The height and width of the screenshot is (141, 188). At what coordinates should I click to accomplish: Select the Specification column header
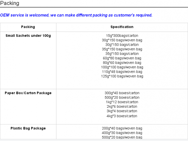point(122,27)
